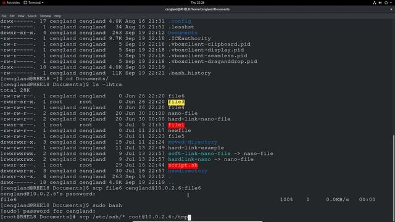Viewport: 395px width, 222px height.
Task: Open the Help menu
Action: [57, 16]
